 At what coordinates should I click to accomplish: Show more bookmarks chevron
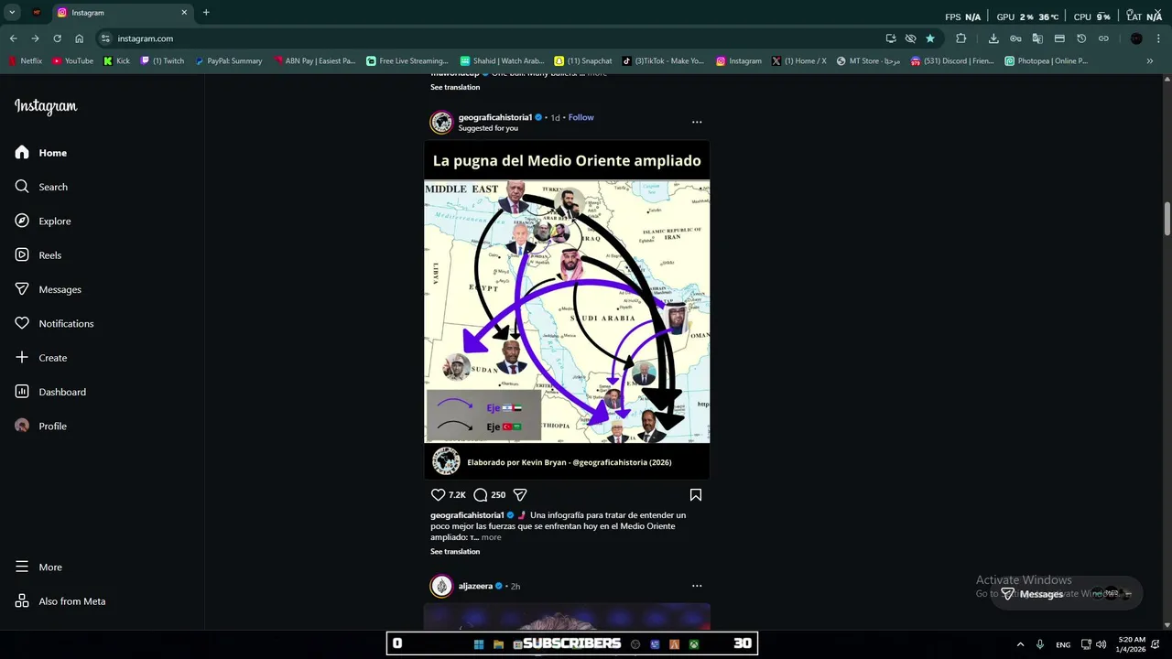[1150, 61]
